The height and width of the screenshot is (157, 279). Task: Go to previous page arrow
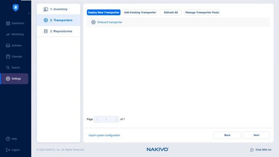pos(97,119)
